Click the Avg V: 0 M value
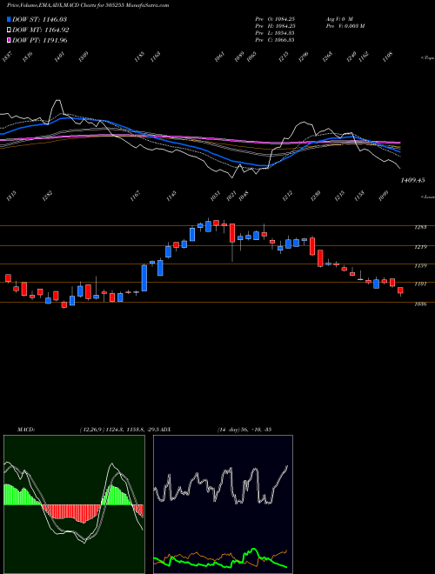Screen dimensions: 435x574 tap(338, 18)
